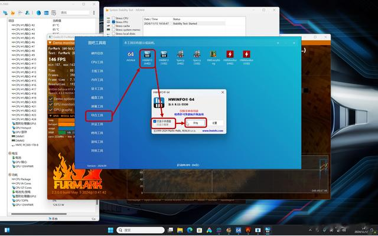
Task: Open the CPU工具 category in toolbox sidebar
Action: [97, 62]
